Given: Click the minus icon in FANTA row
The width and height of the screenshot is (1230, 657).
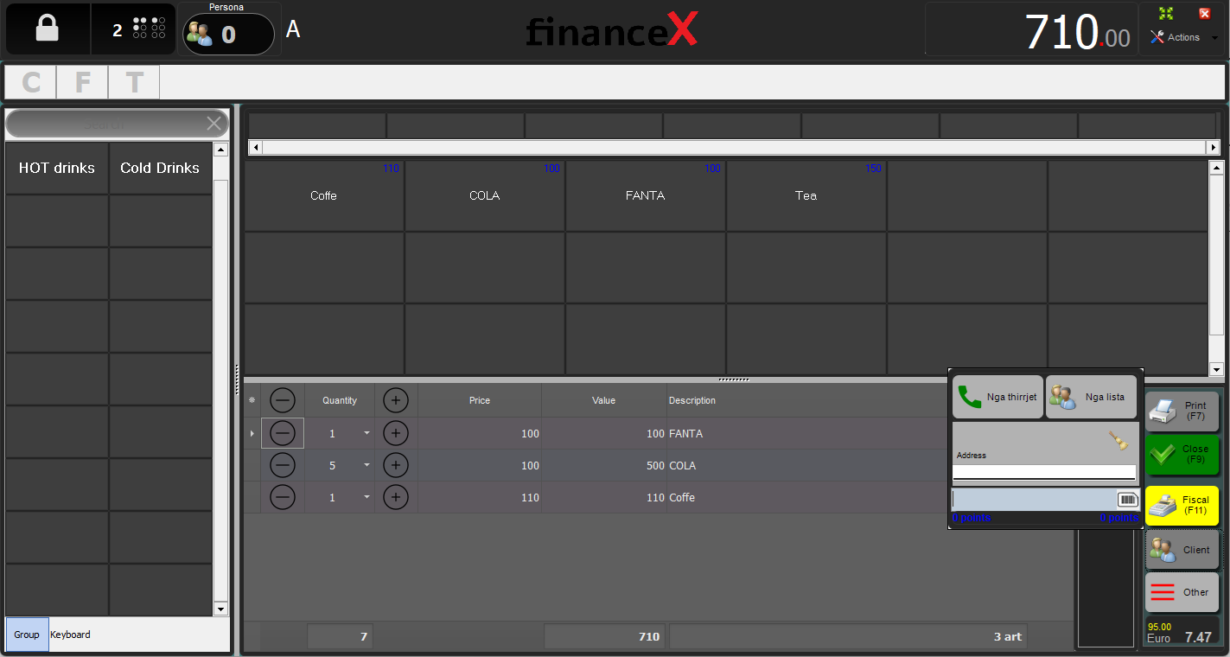Looking at the screenshot, I should coord(283,433).
